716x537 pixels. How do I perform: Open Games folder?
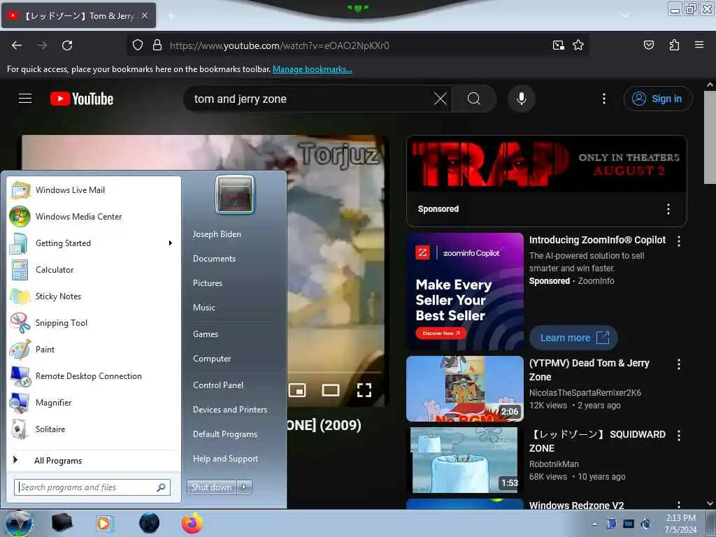206,334
